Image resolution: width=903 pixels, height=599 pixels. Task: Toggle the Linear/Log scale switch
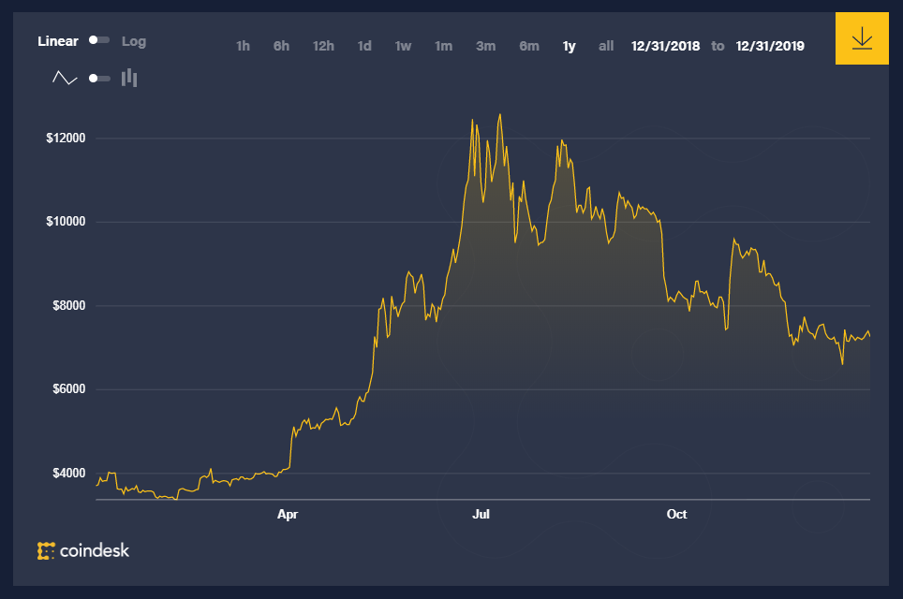(x=98, y=40)
